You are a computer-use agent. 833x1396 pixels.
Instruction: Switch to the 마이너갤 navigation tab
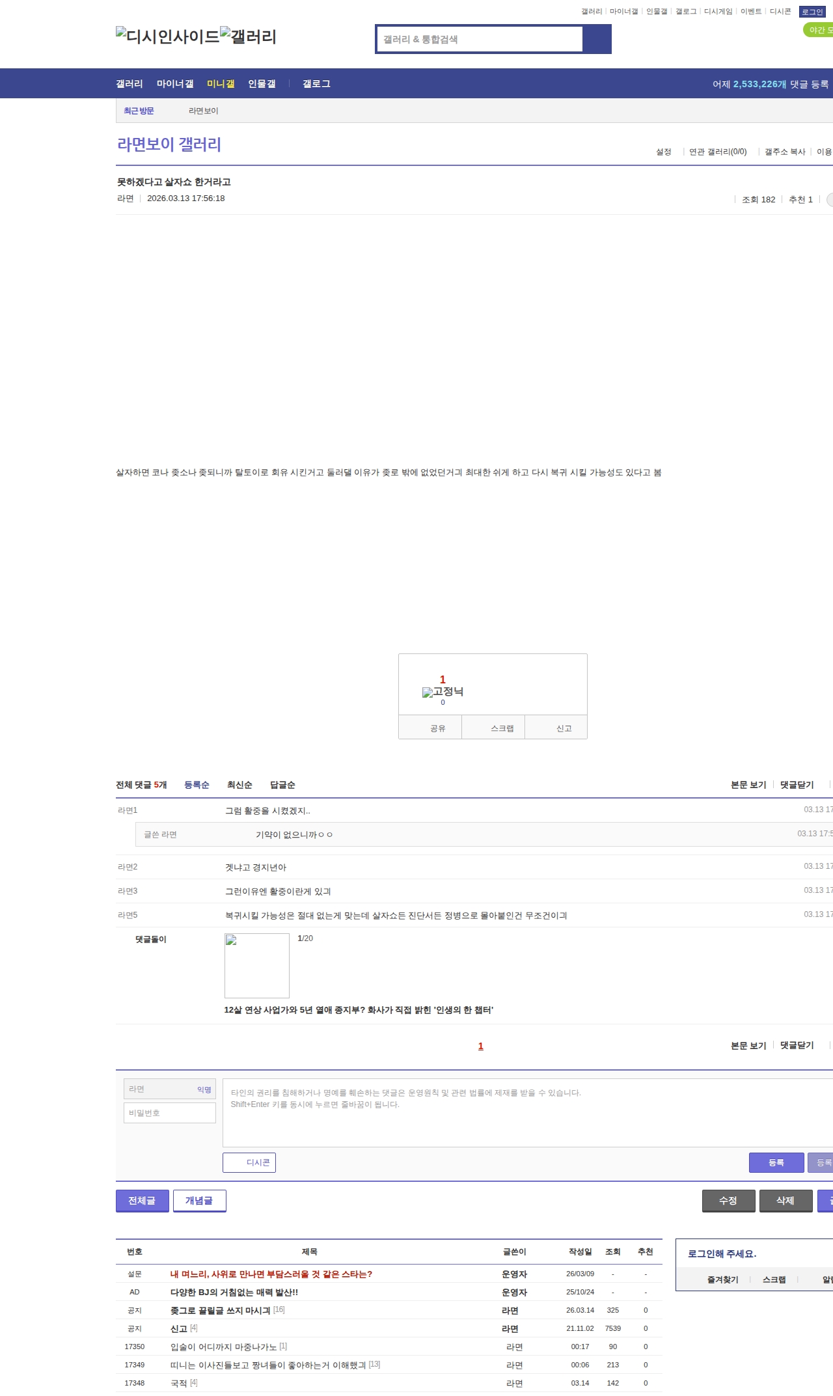175,84
